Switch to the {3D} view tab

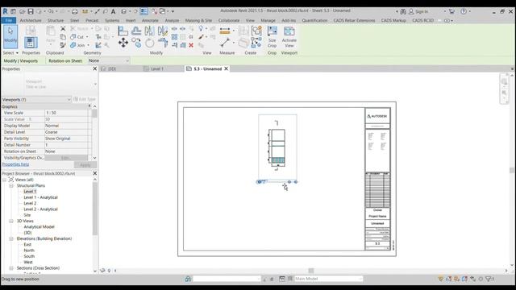pos(112,68)
